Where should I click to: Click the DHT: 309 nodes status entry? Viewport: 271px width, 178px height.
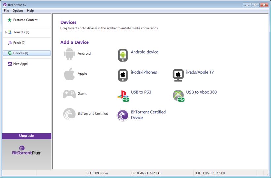tap(97, 173)
